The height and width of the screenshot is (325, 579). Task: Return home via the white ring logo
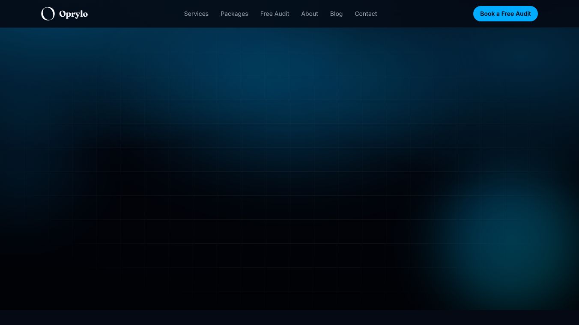[x=48, y=14]
